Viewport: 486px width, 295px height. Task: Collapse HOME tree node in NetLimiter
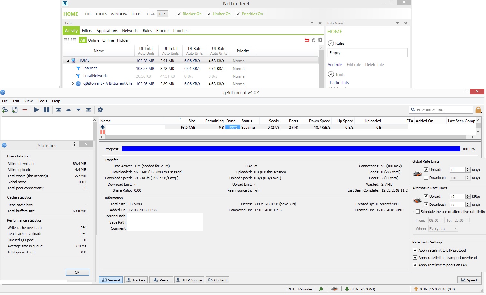68,61
